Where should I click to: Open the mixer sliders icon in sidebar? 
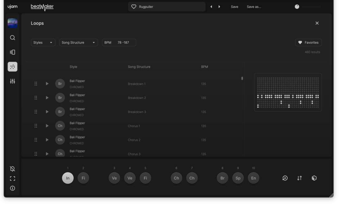tap(12, 81)
